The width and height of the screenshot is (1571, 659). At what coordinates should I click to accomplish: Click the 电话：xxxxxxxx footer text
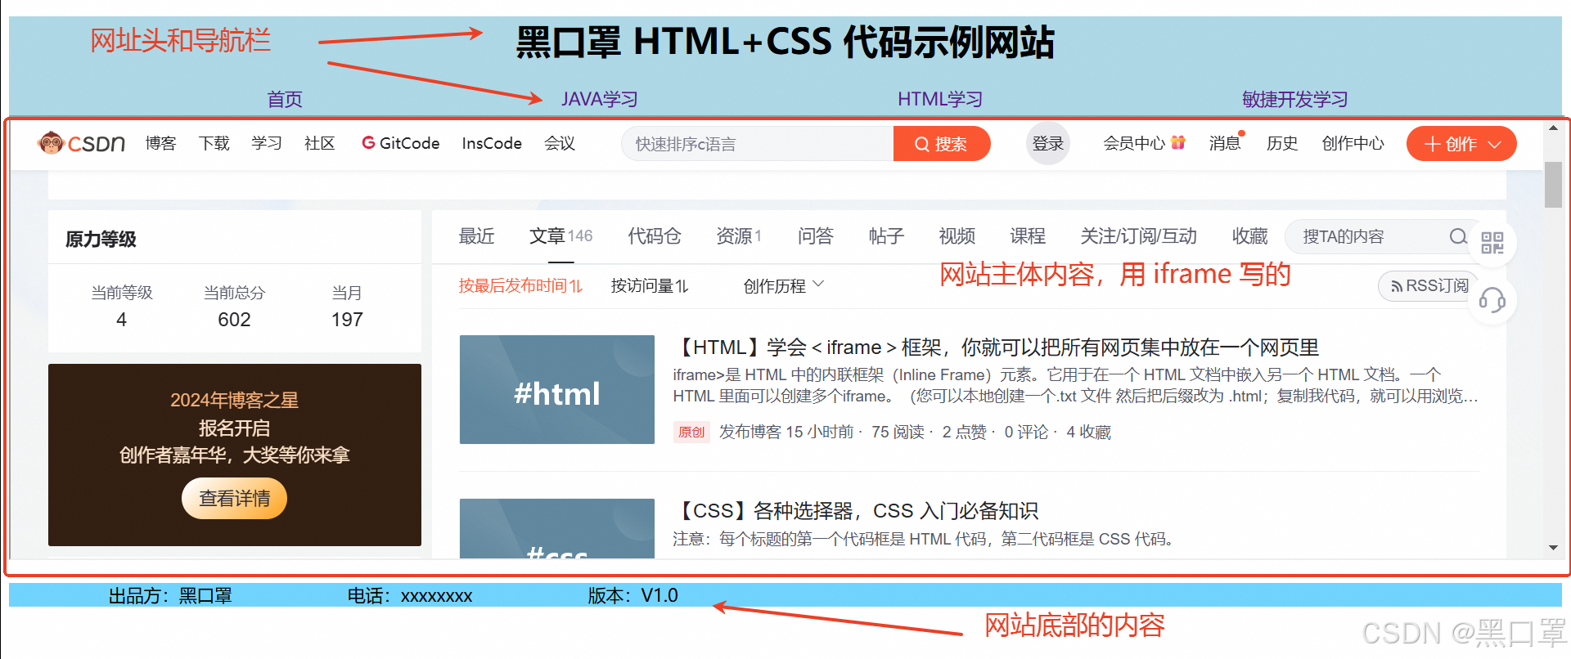[410, 595]
